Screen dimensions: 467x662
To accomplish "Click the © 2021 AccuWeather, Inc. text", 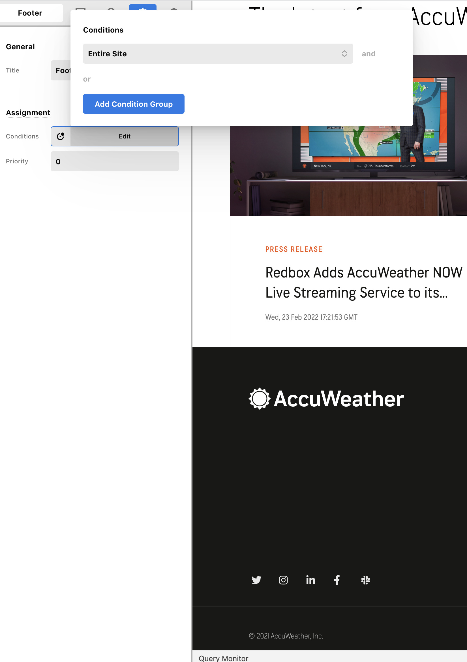I will click(286, 636).
